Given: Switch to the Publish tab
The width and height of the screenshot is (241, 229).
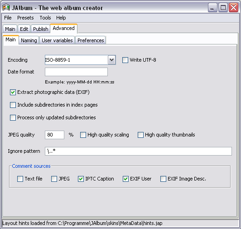Looking at the screenshot, I should click(41, 29).
